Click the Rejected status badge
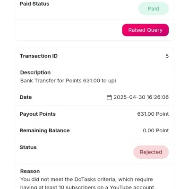The image size is (189, 189). 151,152
